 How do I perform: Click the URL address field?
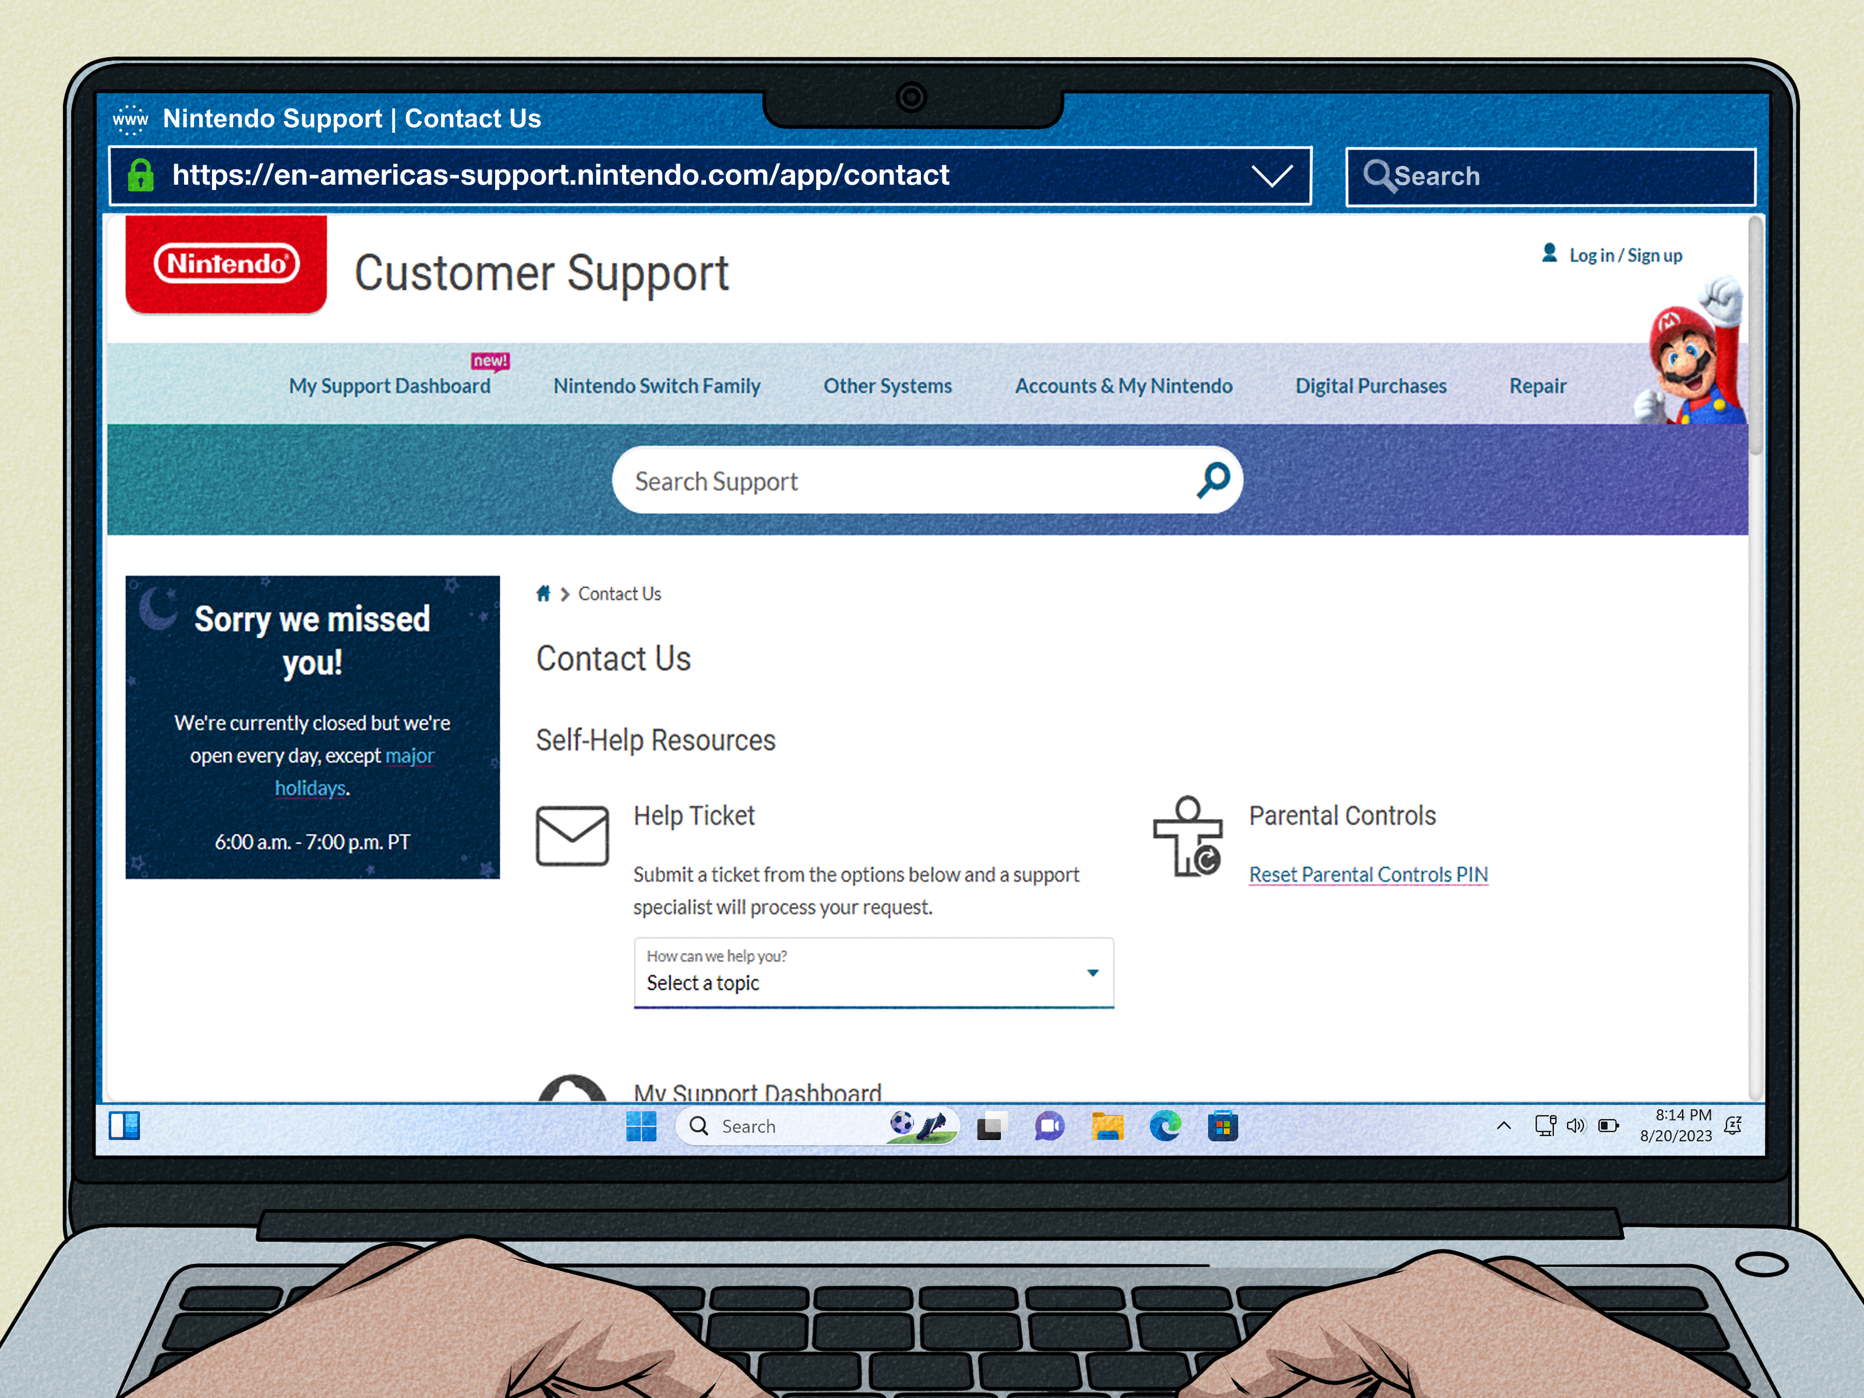(709, 175)
